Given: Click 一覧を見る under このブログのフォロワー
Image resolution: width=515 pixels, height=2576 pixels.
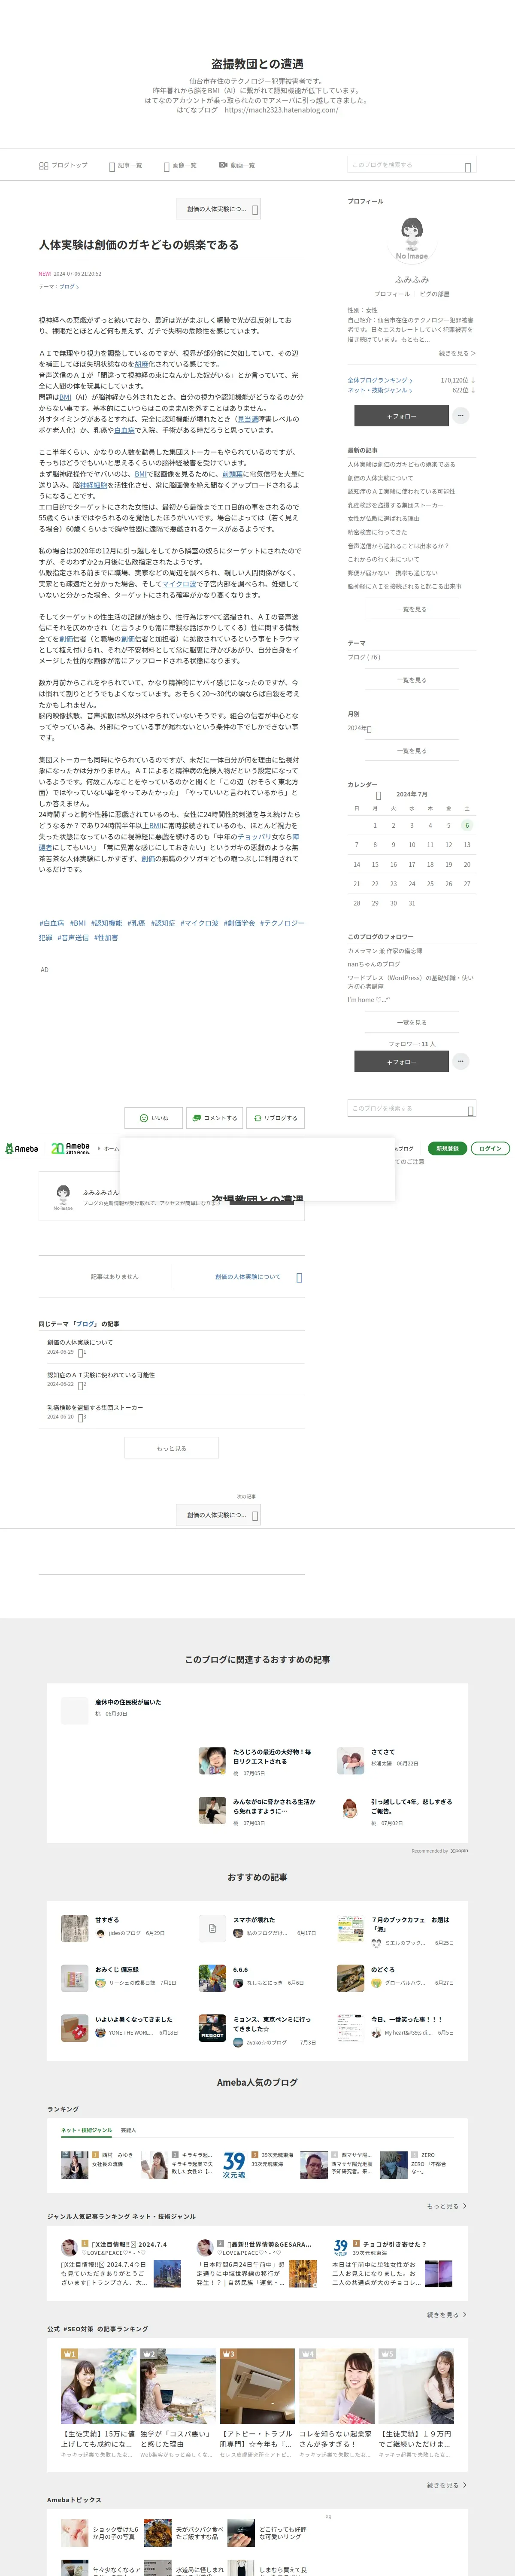Looking at the screenshot, I should coord(411,1022).
